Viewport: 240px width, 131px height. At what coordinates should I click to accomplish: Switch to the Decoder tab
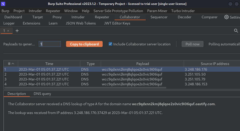[x=185, y=17]
